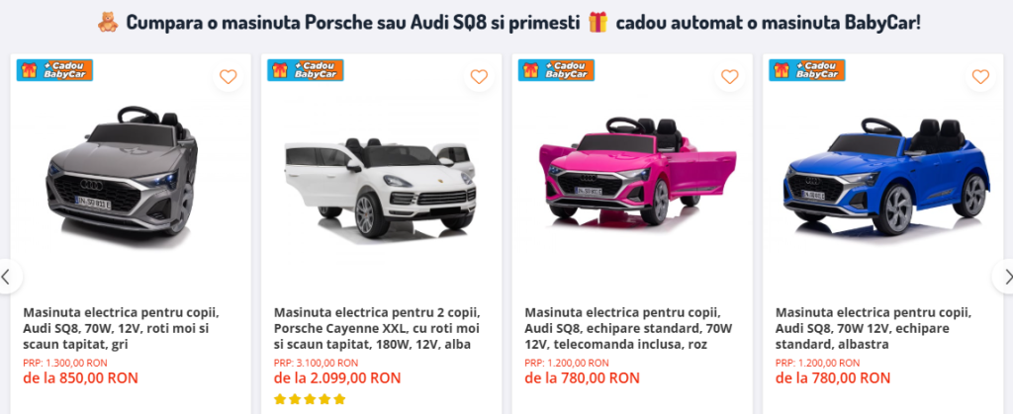
Task: Click the Cadou BabyCar badge on the grey Audi
Action: (55, 70)
